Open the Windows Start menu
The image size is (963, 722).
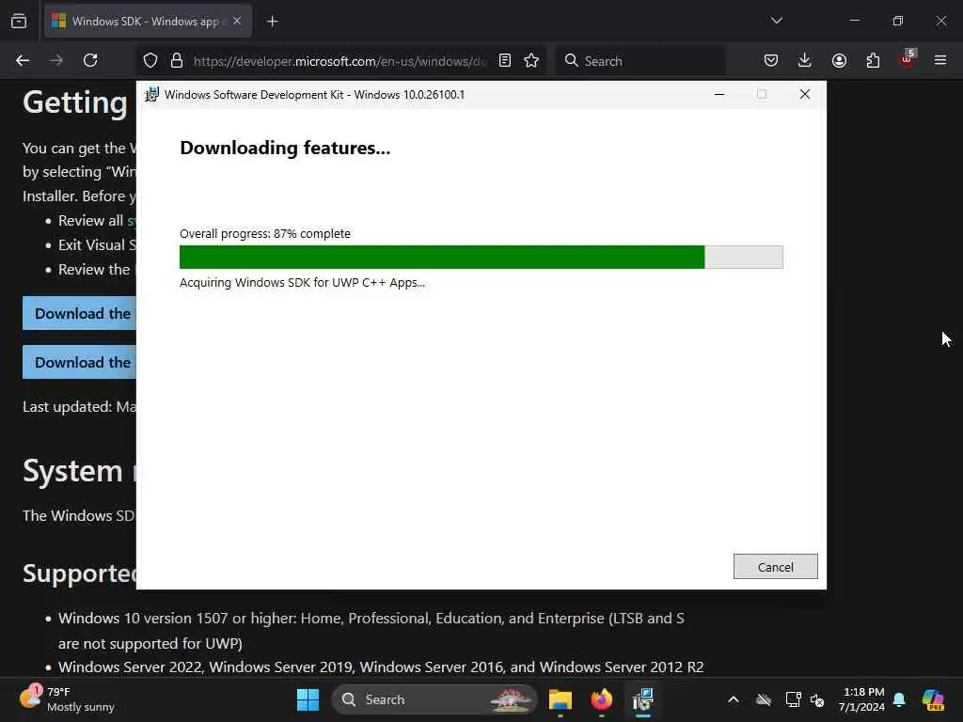click(x=308, y=699)
